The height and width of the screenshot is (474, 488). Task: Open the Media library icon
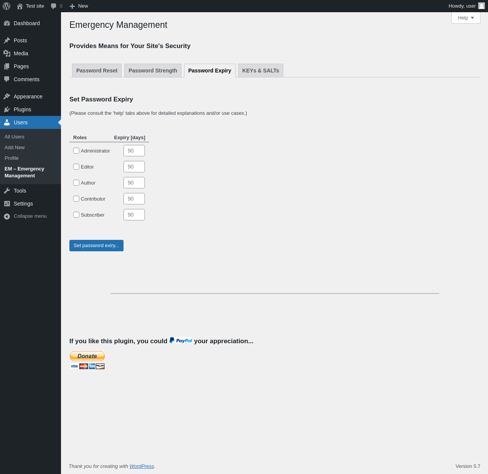(x=7, y=53)
